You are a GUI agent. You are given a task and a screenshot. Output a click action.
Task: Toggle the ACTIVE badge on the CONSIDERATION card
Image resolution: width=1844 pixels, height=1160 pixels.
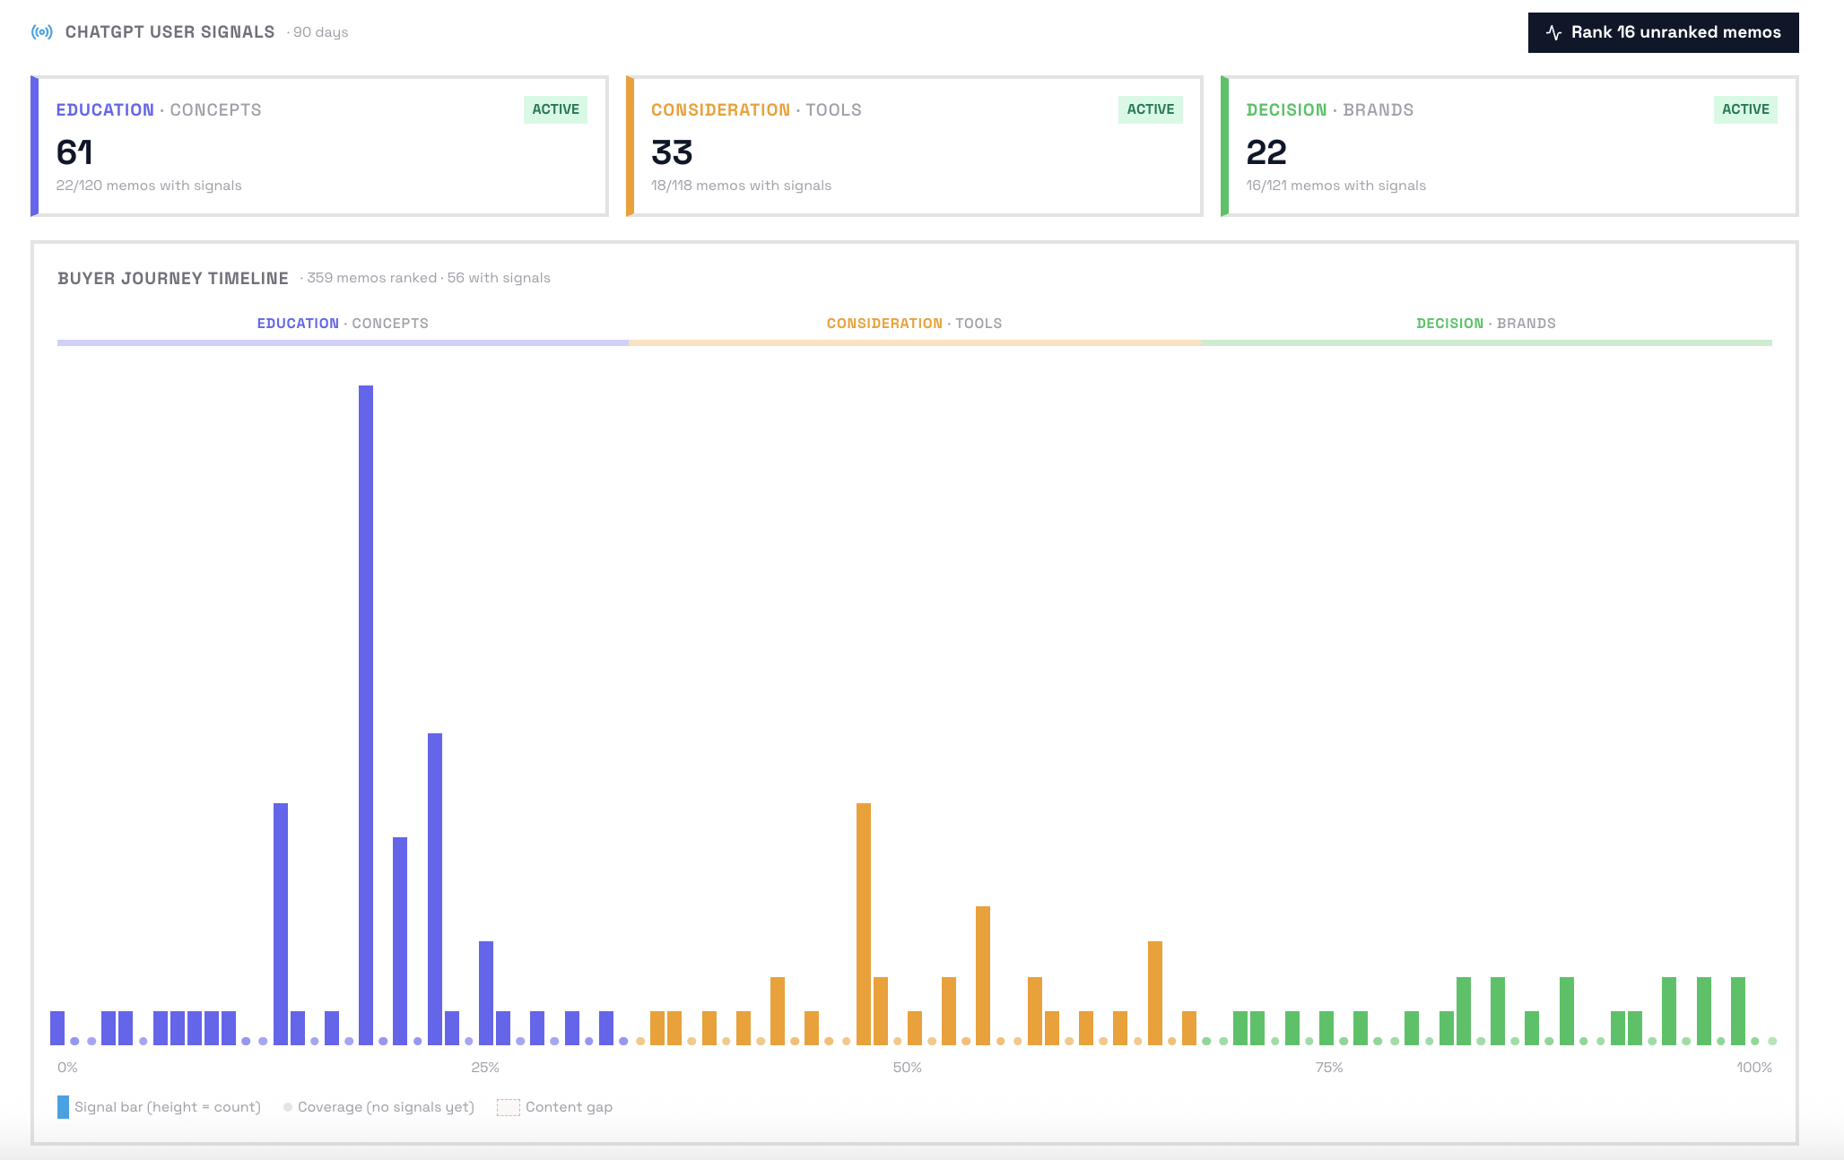point(1150,108)
